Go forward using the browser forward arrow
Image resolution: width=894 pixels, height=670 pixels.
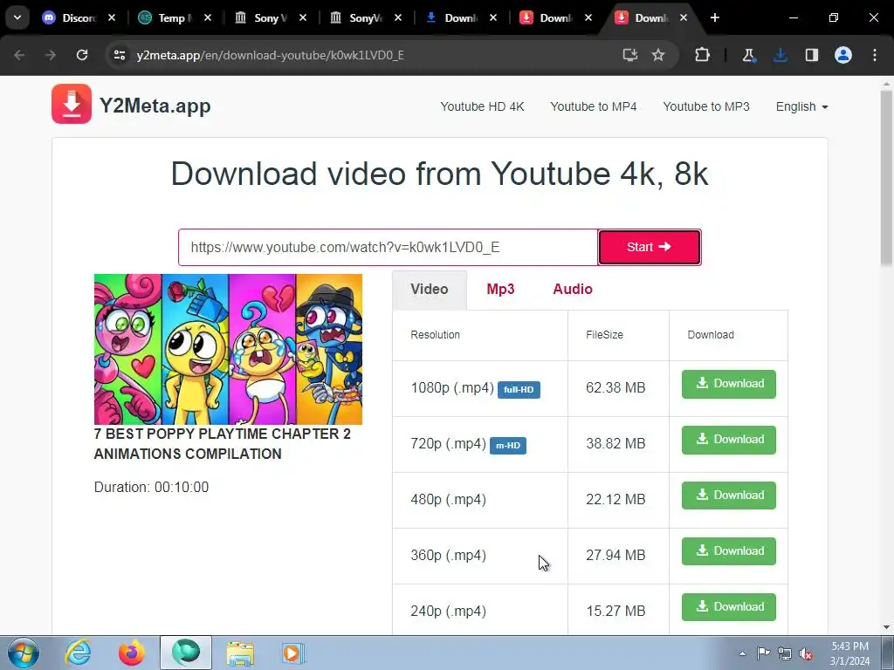(x=50, y=55)
